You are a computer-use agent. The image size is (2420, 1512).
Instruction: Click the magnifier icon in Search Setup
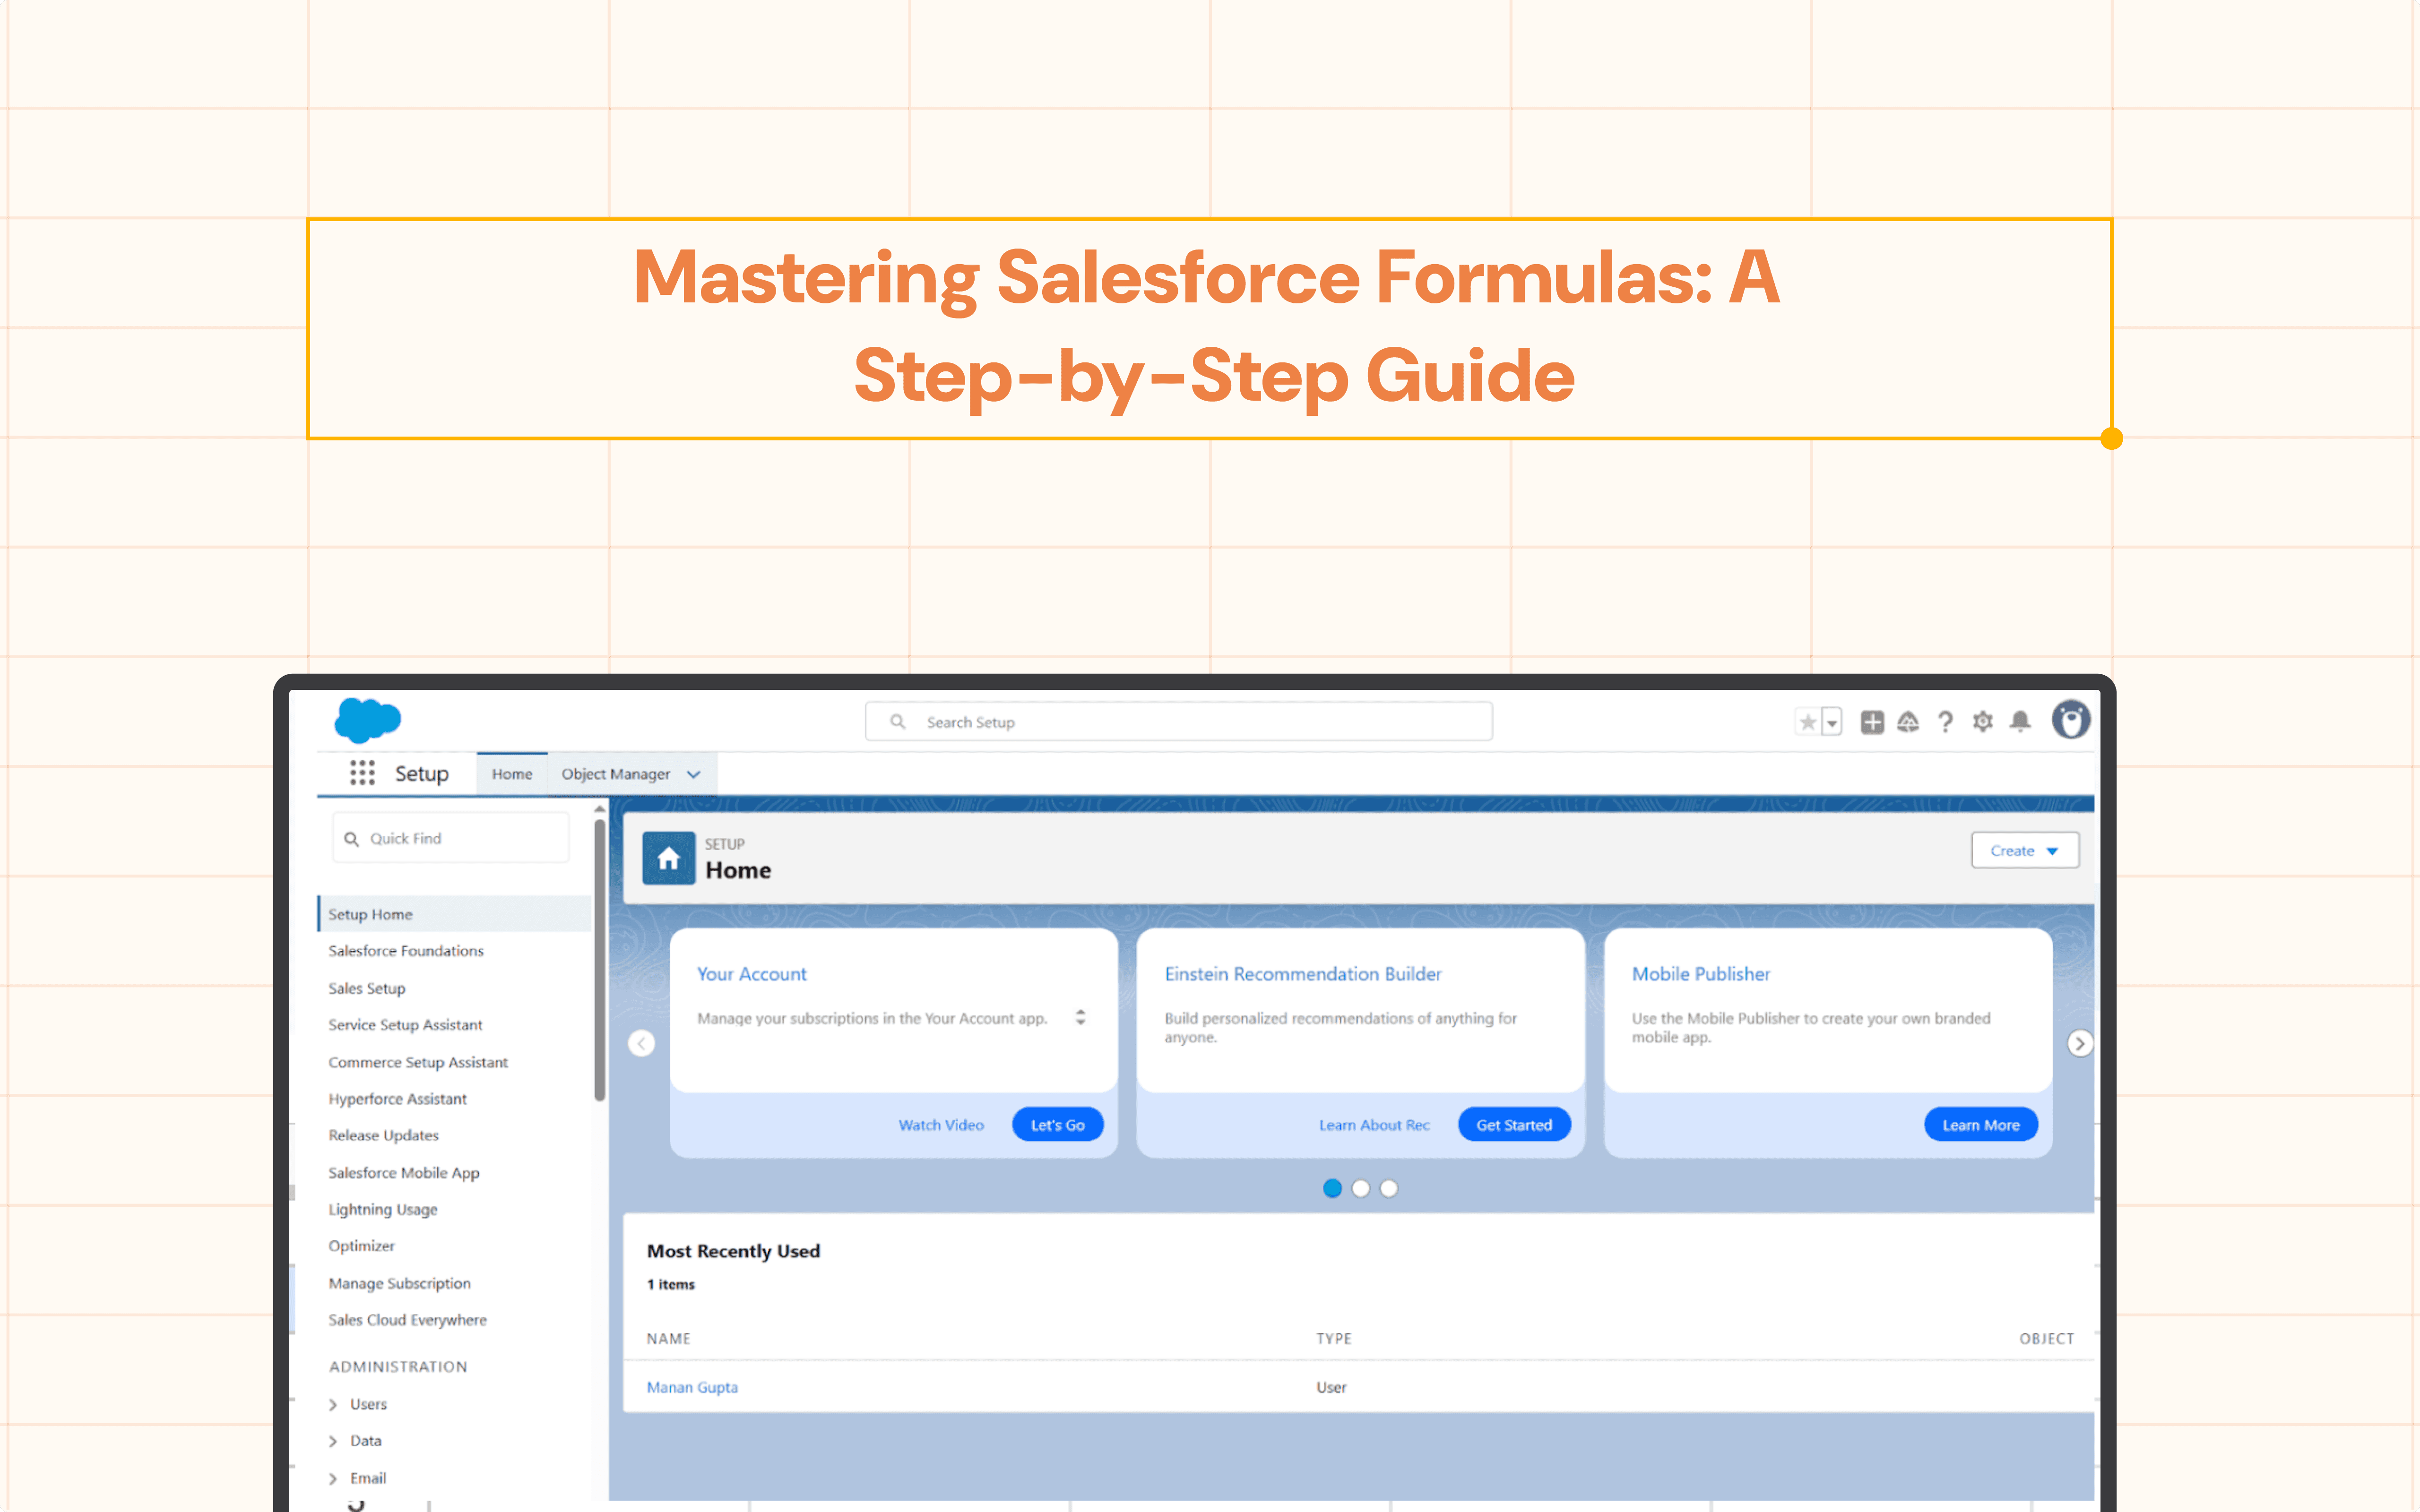click(x=898, y=722)
